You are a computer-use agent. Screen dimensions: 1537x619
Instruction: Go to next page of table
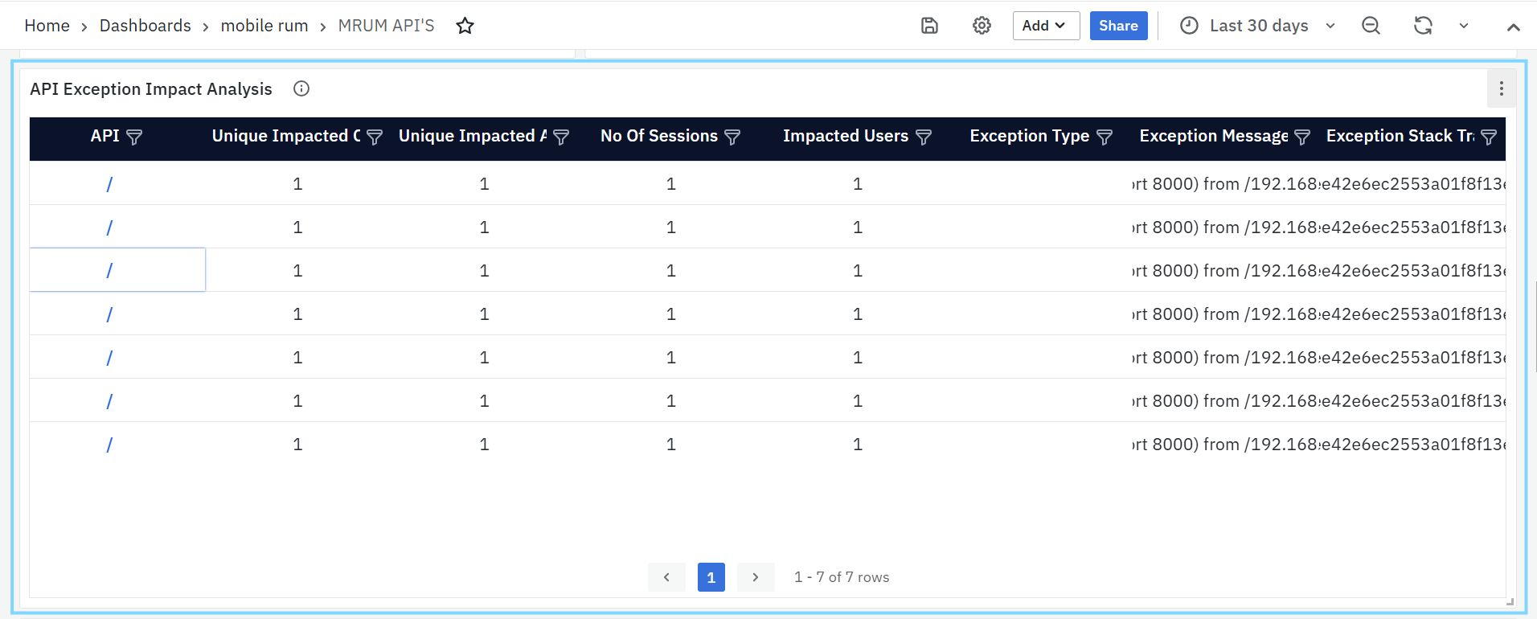click(x=756, y=577)
